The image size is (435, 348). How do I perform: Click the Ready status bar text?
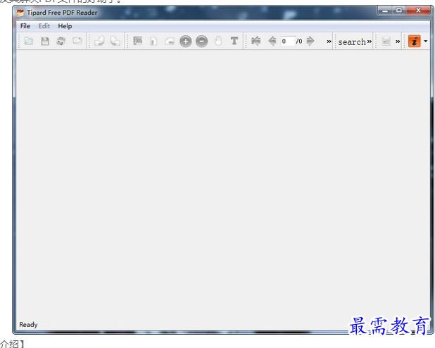[28, 325]
